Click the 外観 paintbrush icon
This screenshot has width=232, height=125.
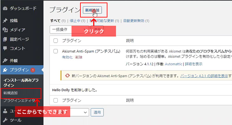(5, 60)
